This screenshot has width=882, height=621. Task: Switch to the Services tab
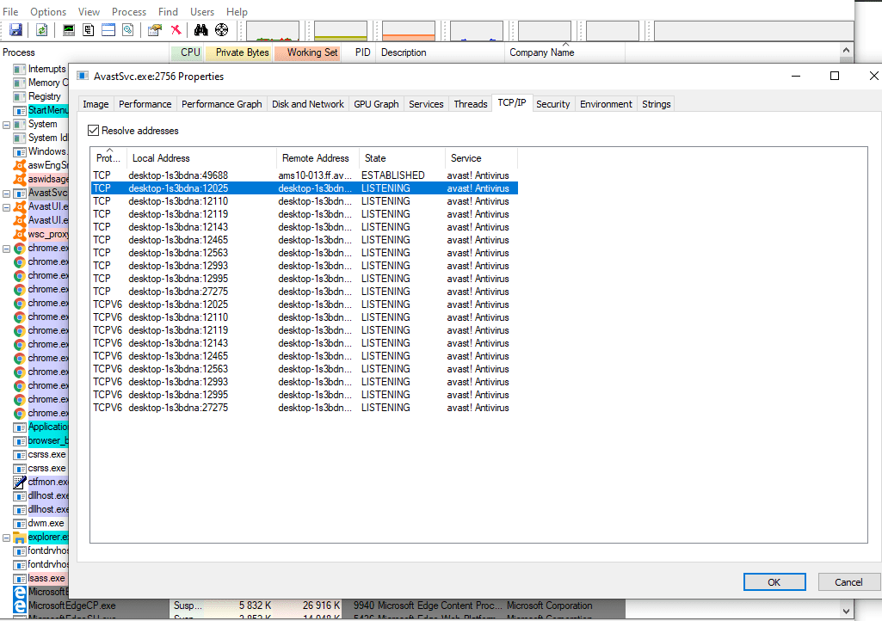pos(426,104)
